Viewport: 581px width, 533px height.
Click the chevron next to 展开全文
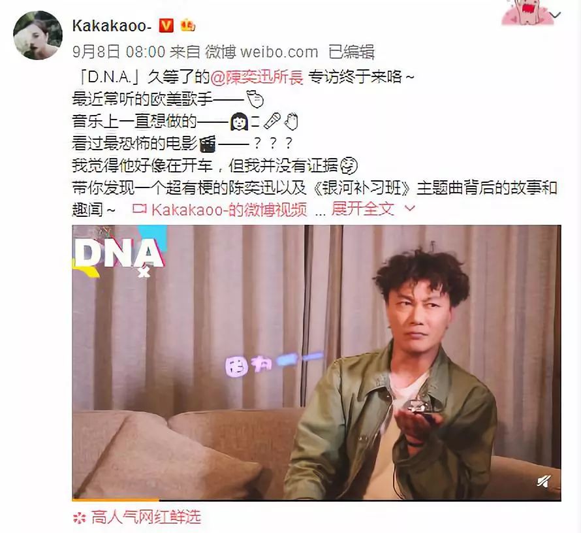(x=410, y=208)
